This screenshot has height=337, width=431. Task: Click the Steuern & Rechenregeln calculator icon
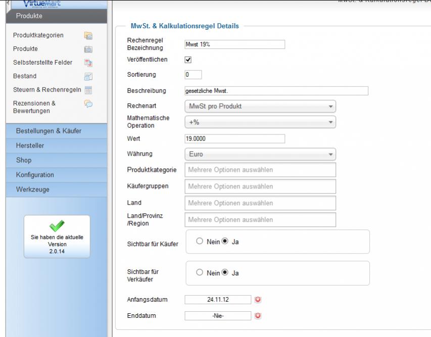[x=87, y=90]
